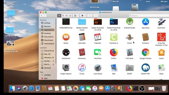The image size is (169, 95).
Task: Open Adobe Illustrator CC 2018 app
Action: tap(98, 22)
